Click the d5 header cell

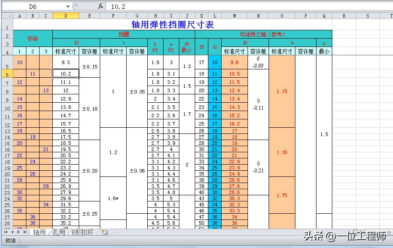point(201,47)
